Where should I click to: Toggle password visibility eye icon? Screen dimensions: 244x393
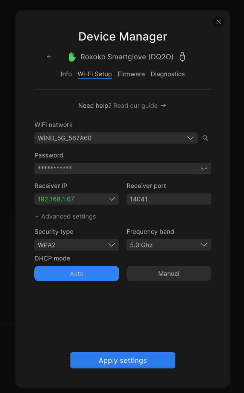pyautogui.click(x=204, y=169)
